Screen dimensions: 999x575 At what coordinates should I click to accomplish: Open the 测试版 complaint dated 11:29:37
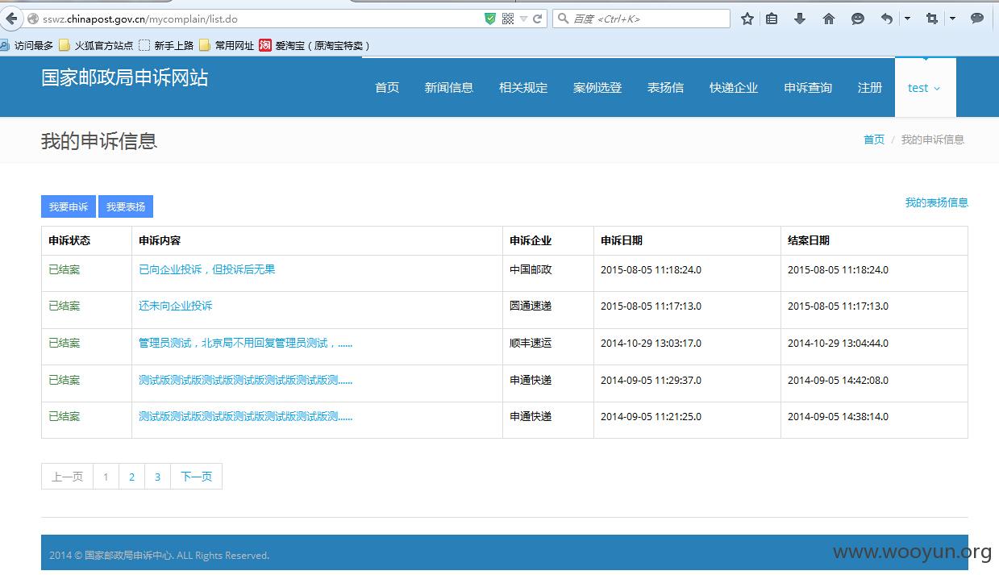tap(245, 380)
